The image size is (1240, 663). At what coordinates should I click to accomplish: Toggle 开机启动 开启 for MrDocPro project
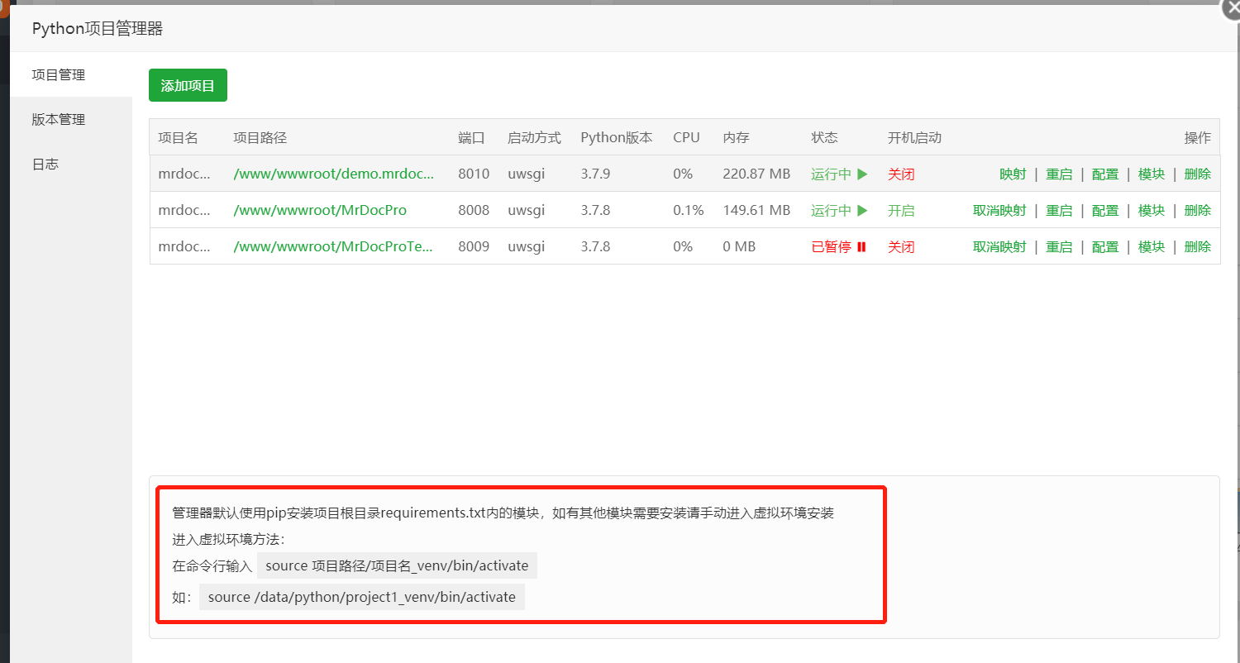[901, 211]
